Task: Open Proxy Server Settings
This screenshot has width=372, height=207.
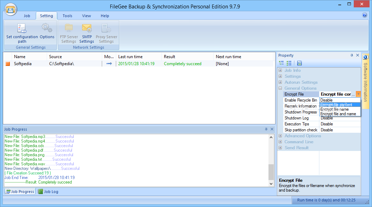Action: 106,33
